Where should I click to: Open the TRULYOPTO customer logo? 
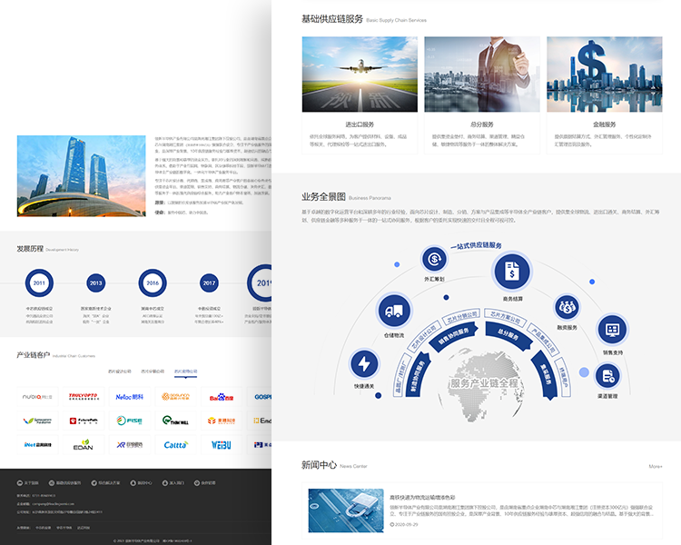(84, 397)
